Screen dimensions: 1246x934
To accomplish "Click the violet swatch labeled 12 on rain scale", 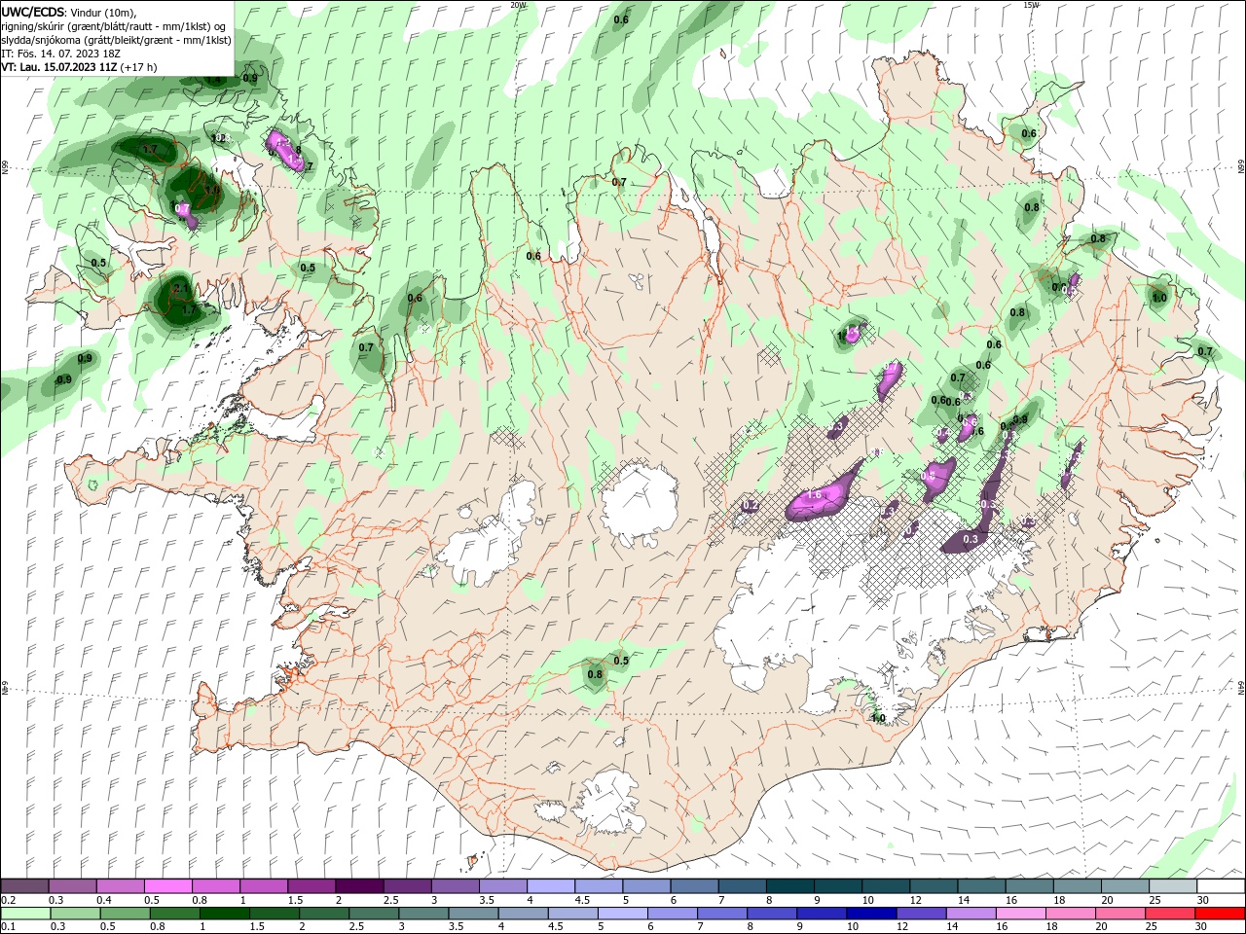I will [920, 914].
